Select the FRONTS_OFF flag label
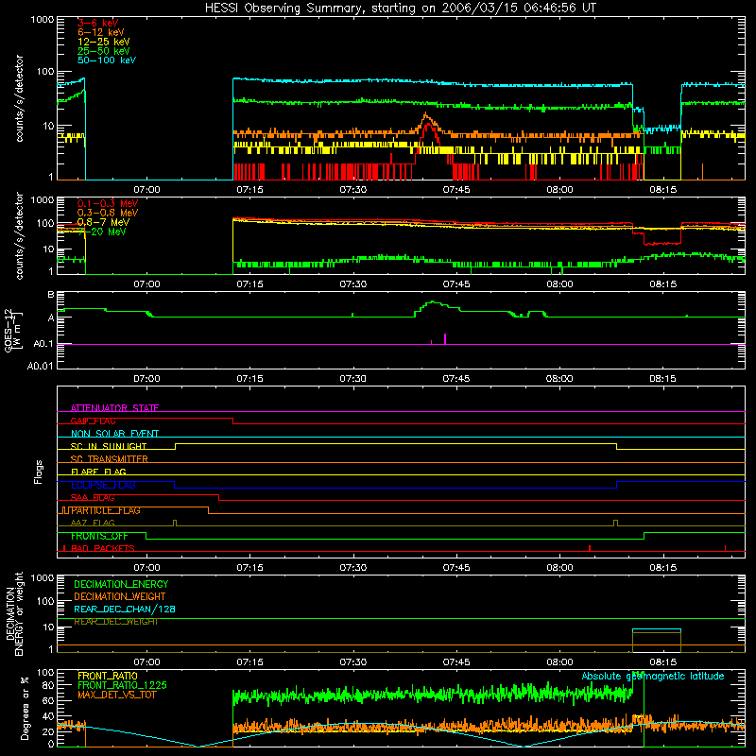This screenshot has height=756, width=756. 100,536
